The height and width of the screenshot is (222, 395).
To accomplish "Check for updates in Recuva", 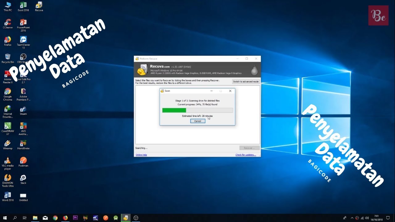I will (246, 155).
